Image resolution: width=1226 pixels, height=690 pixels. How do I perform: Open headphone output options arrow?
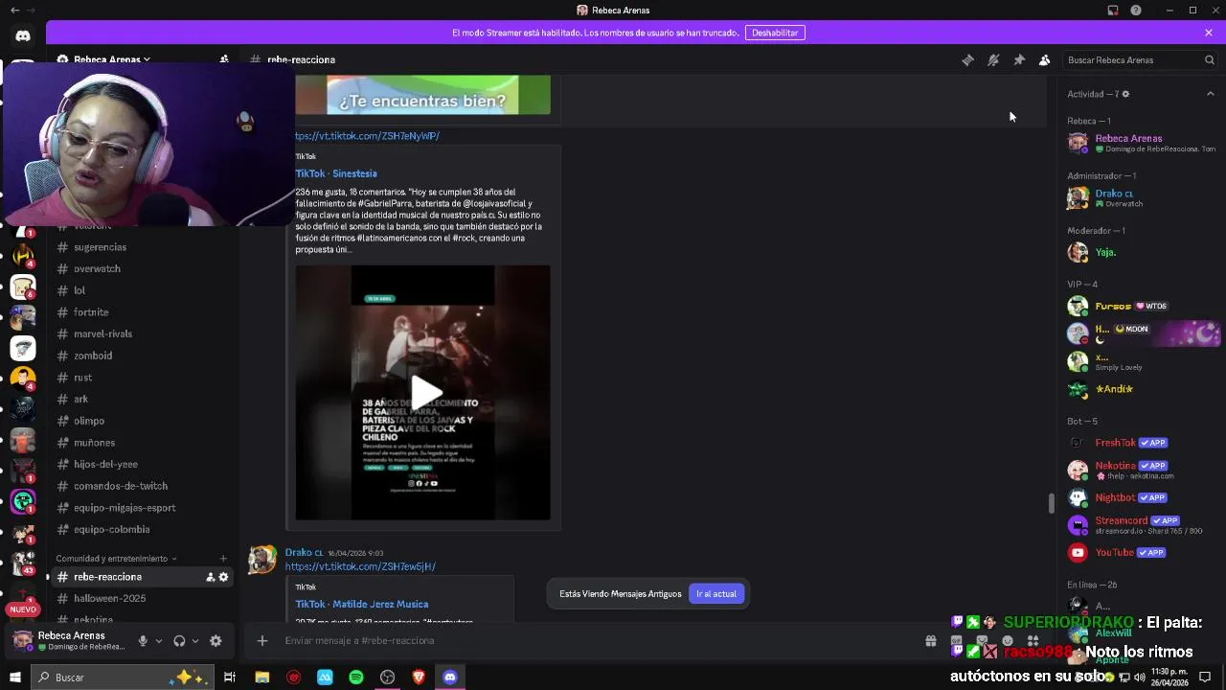click(x=194, y=641)
